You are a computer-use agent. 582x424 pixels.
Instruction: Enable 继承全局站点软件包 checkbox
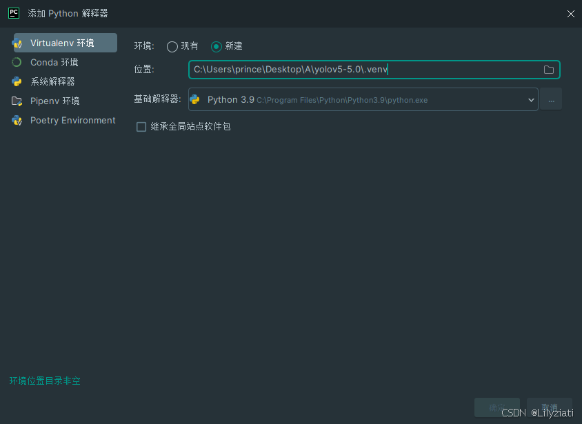click(141, 127)
